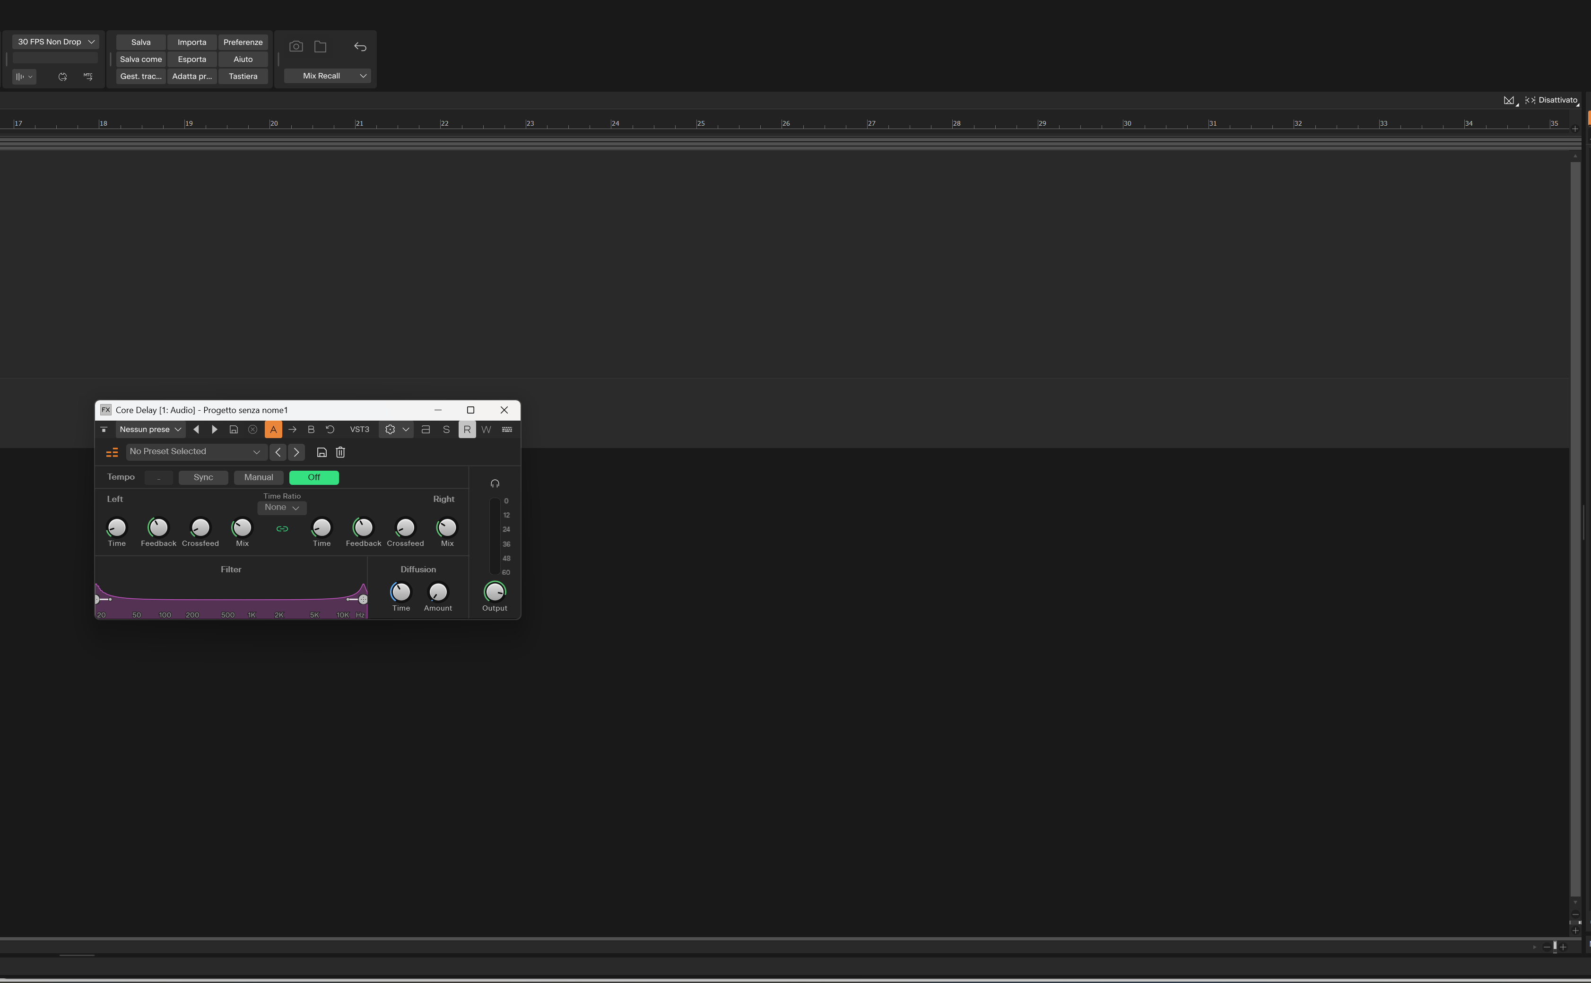This screenshot has width=1591, height=983.
Task: Go to next plugin preset chevron
Action: click(x=296, y=452)
